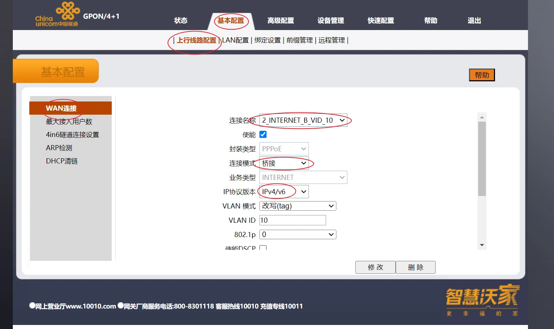554x329 pixels.
Task: Switch to the 高级配置 tab
Action: pos(281,21)
